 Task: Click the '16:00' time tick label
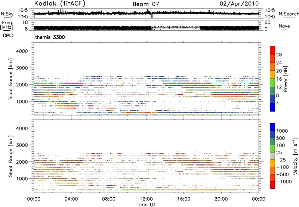184,199
